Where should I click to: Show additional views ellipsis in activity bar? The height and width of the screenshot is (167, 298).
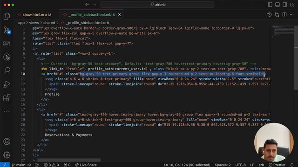tap(7, 111)
